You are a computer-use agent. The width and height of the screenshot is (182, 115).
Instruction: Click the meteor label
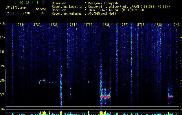coord(41,9)
